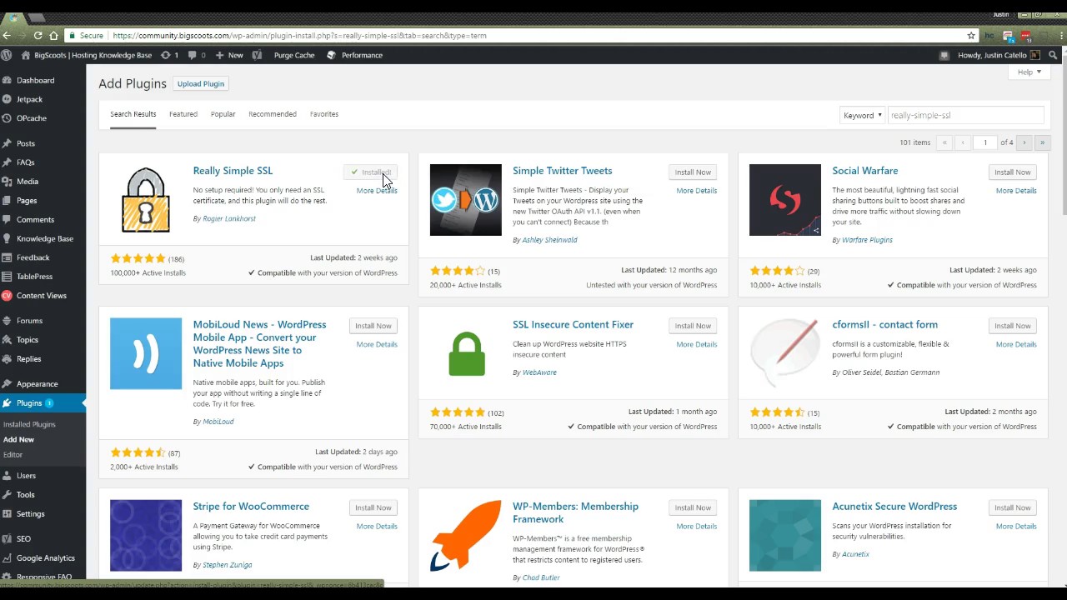Open the Keyword search type dropdown
This screenshot has height=600, width=1067.
point(862,116)
